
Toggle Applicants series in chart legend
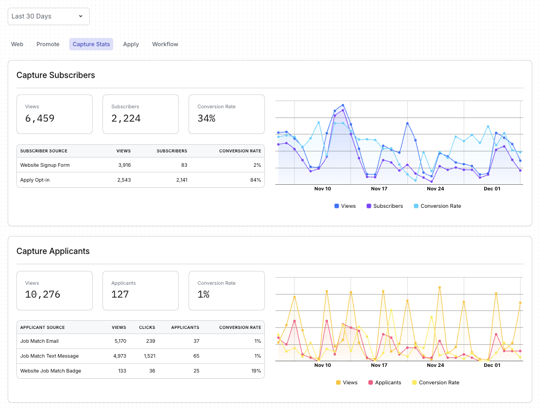(x=384, y=382)
